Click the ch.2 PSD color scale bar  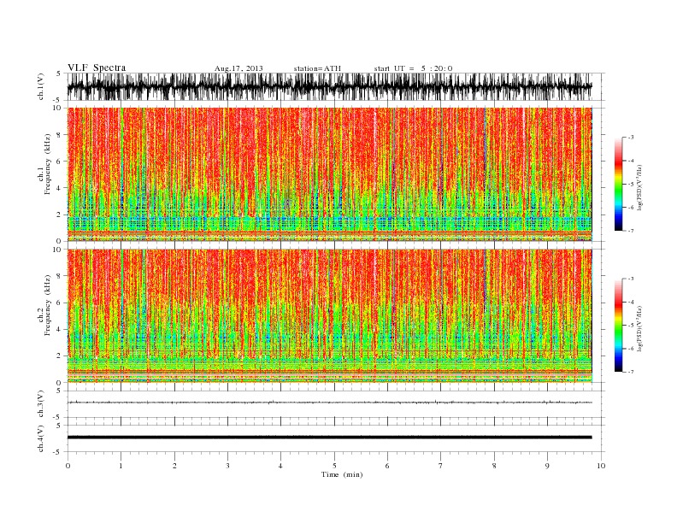[618, 326]
